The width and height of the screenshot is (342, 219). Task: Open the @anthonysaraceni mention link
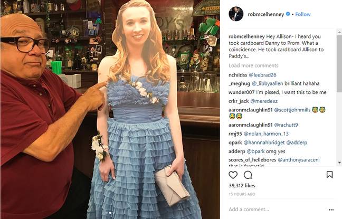pos(299,160)
